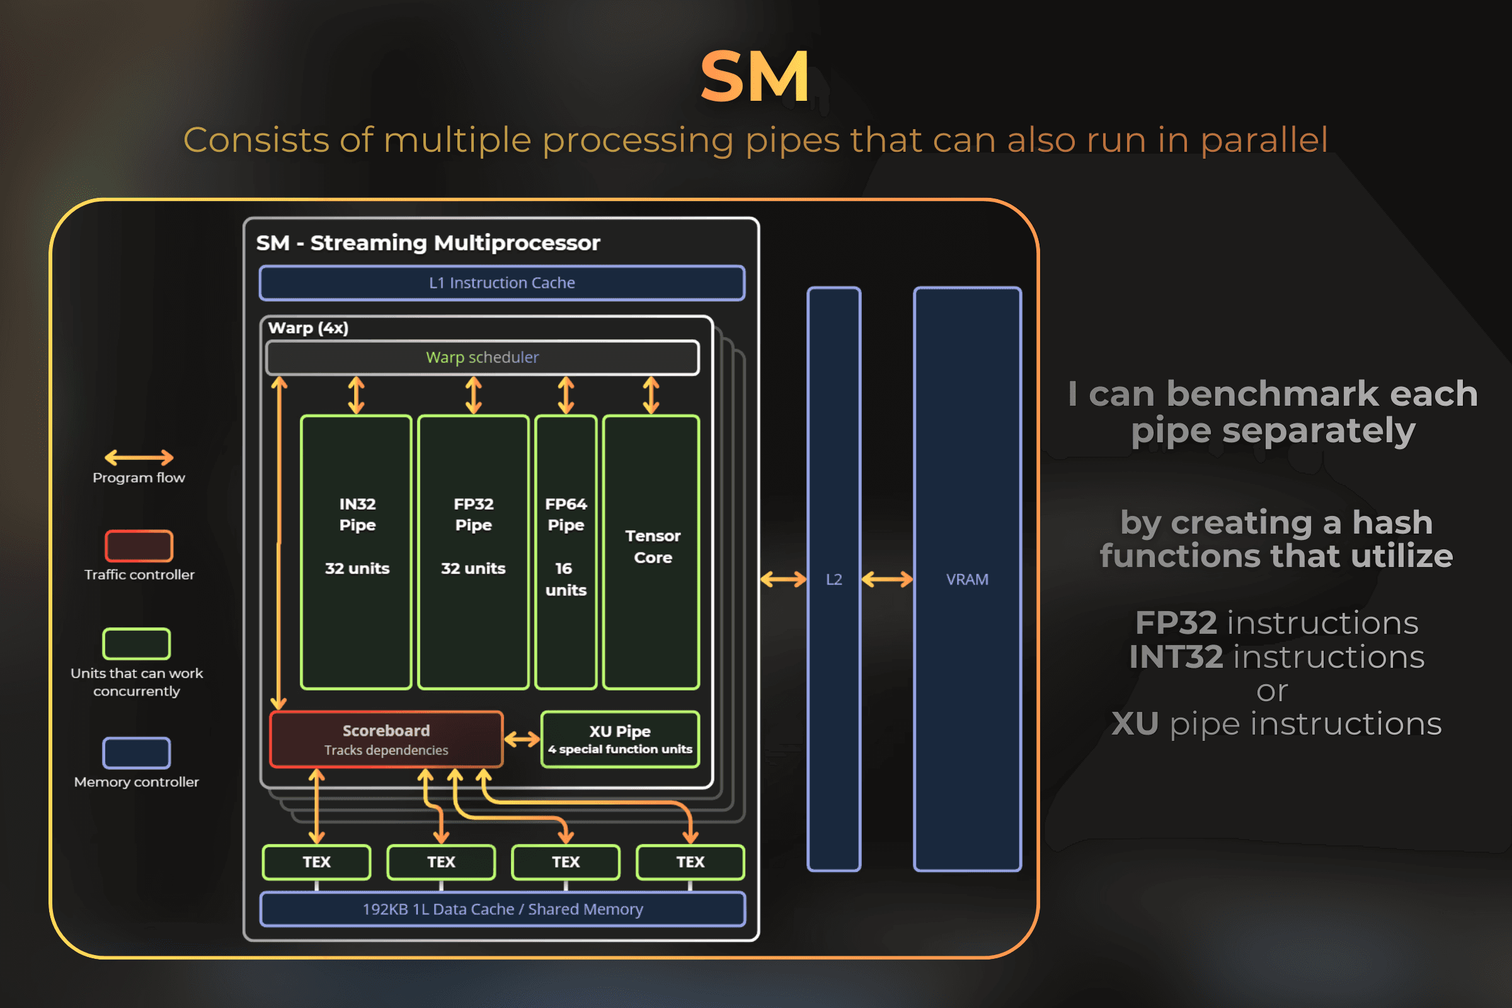This screenshot has height=1008, width=1512.
Task: Click the large SM title heading
Action: [x=755, y=77]
